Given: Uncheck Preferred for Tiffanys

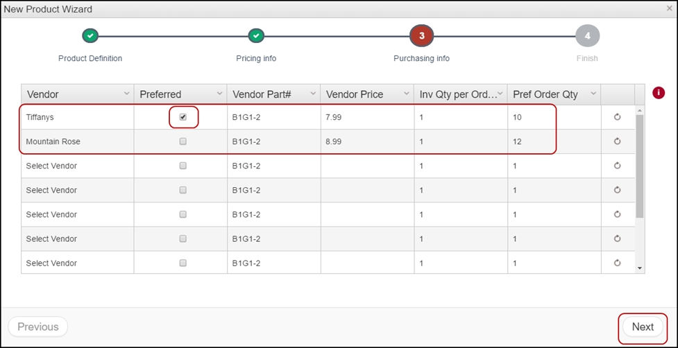Looking at the screenshot, I should 183,117.
